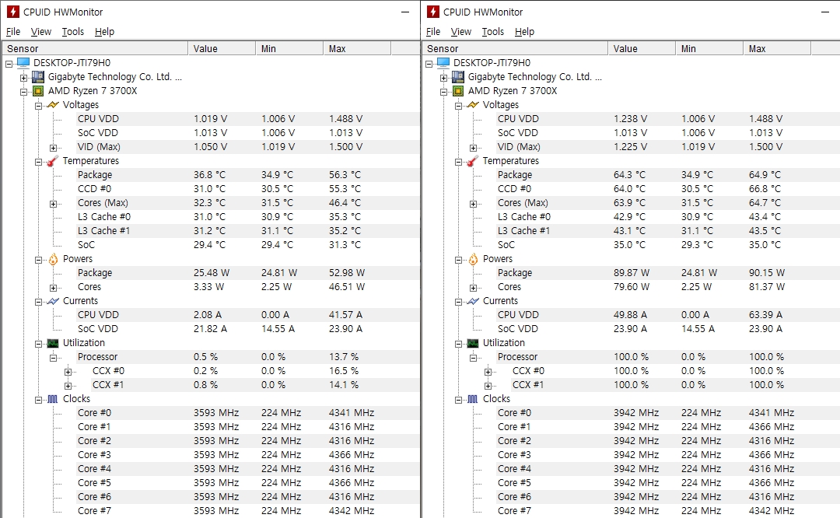840x518 pixels.
Task: Click 89.87 W package power value in right window
Action: click(631, 273)
